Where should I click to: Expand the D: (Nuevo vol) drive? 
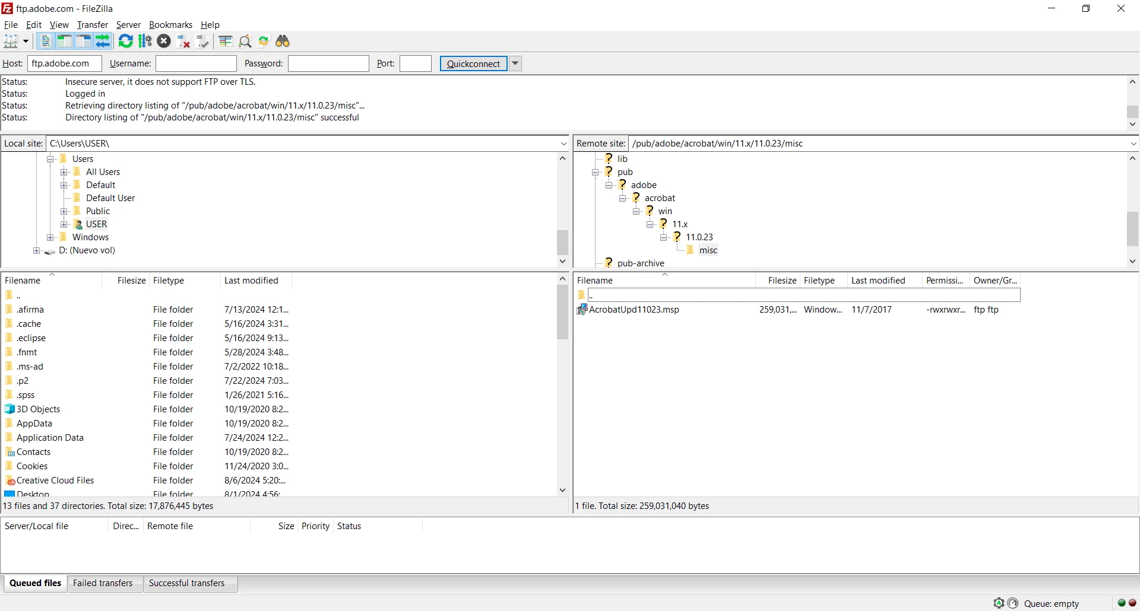[x=37, y=250]
